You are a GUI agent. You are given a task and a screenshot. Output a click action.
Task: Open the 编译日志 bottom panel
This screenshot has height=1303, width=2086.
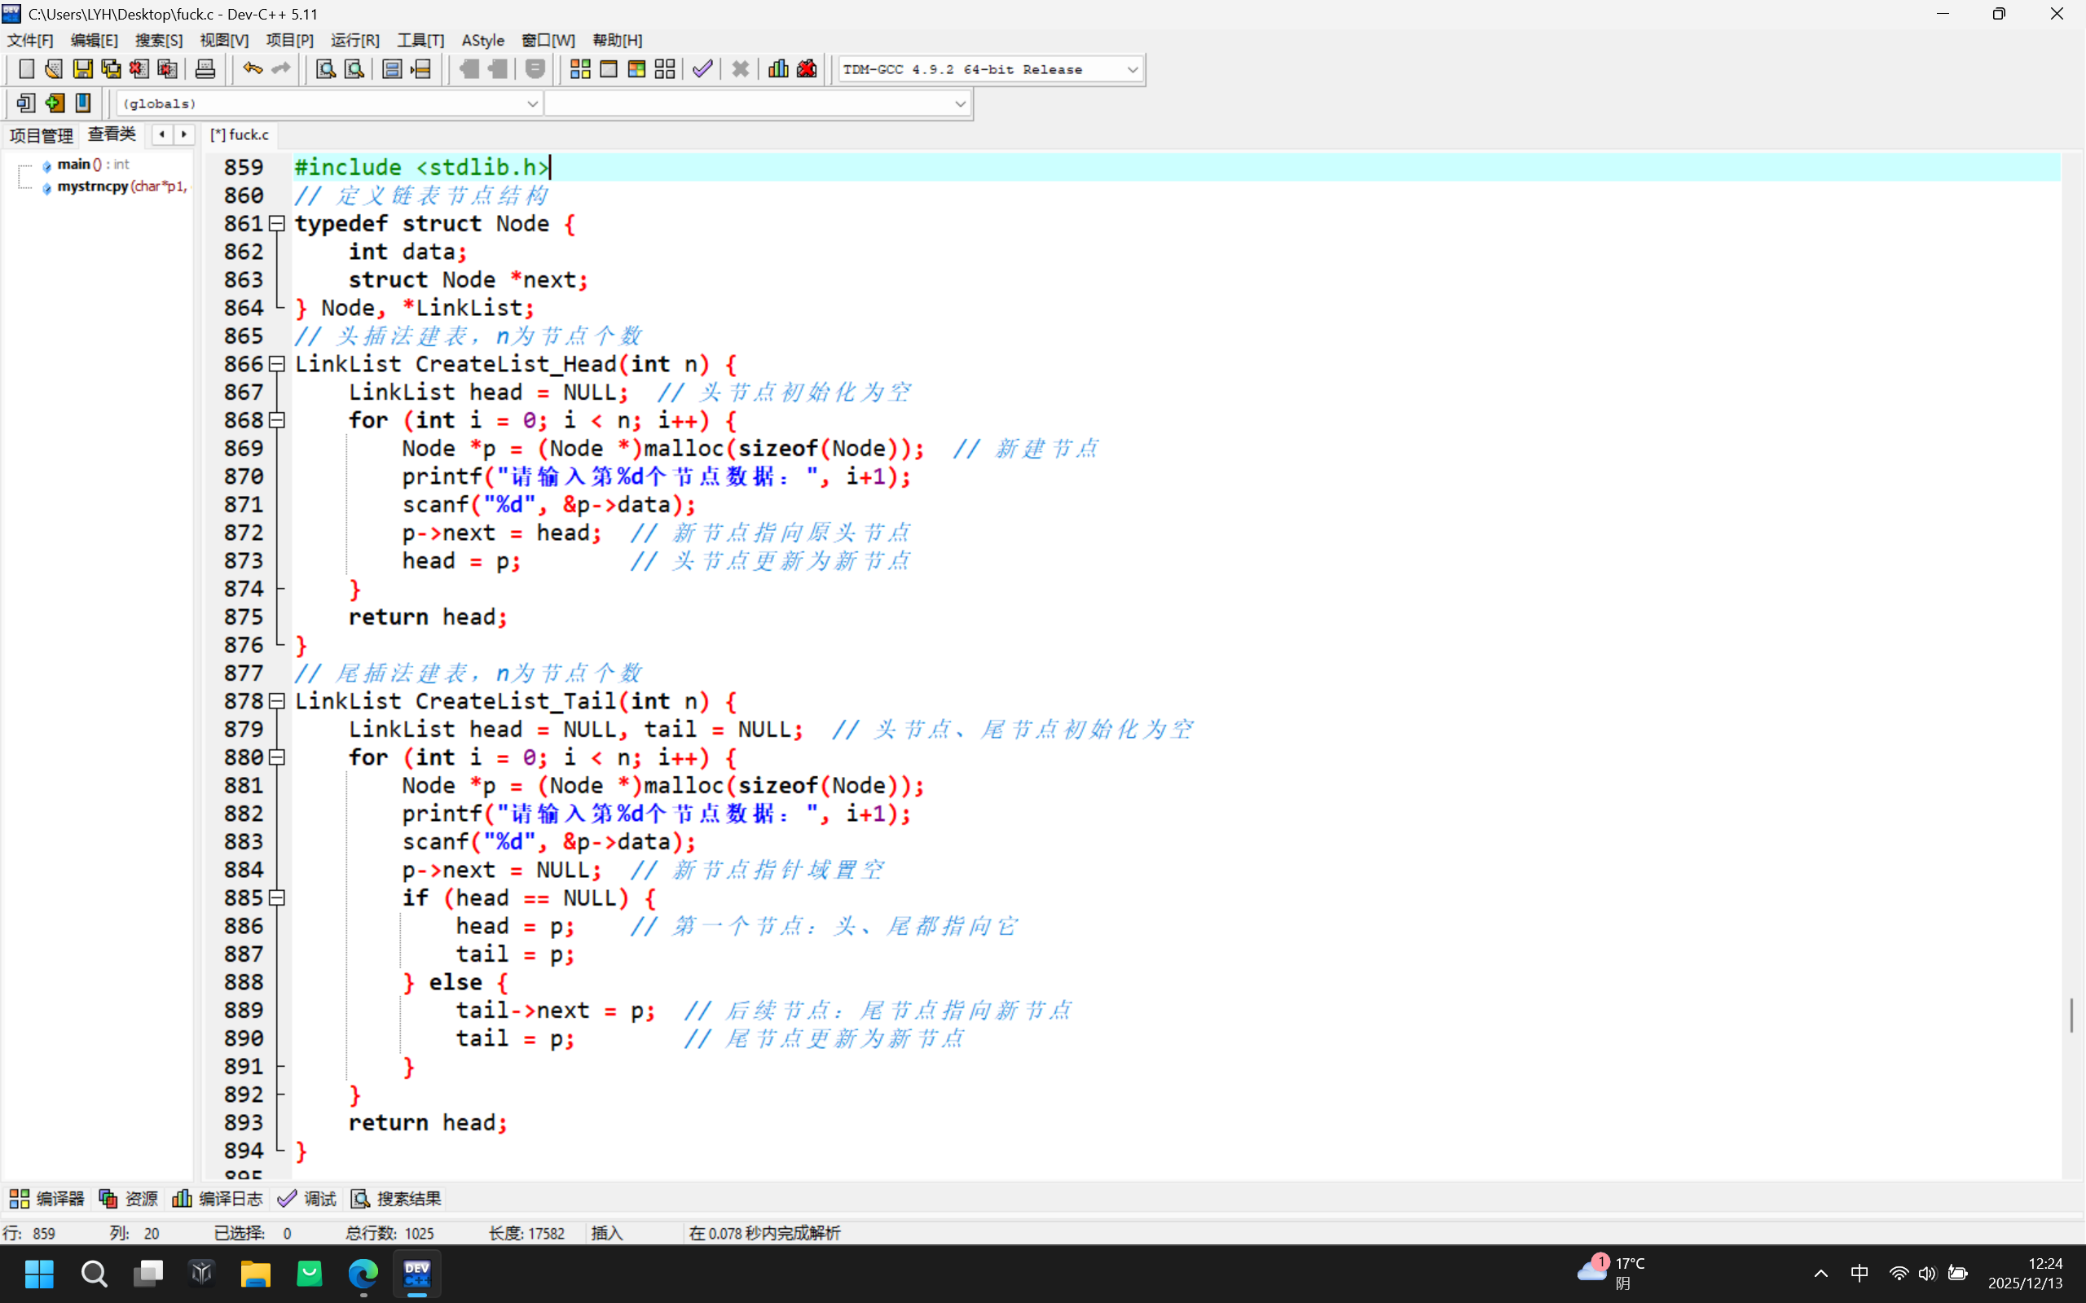click(218, 1199)
